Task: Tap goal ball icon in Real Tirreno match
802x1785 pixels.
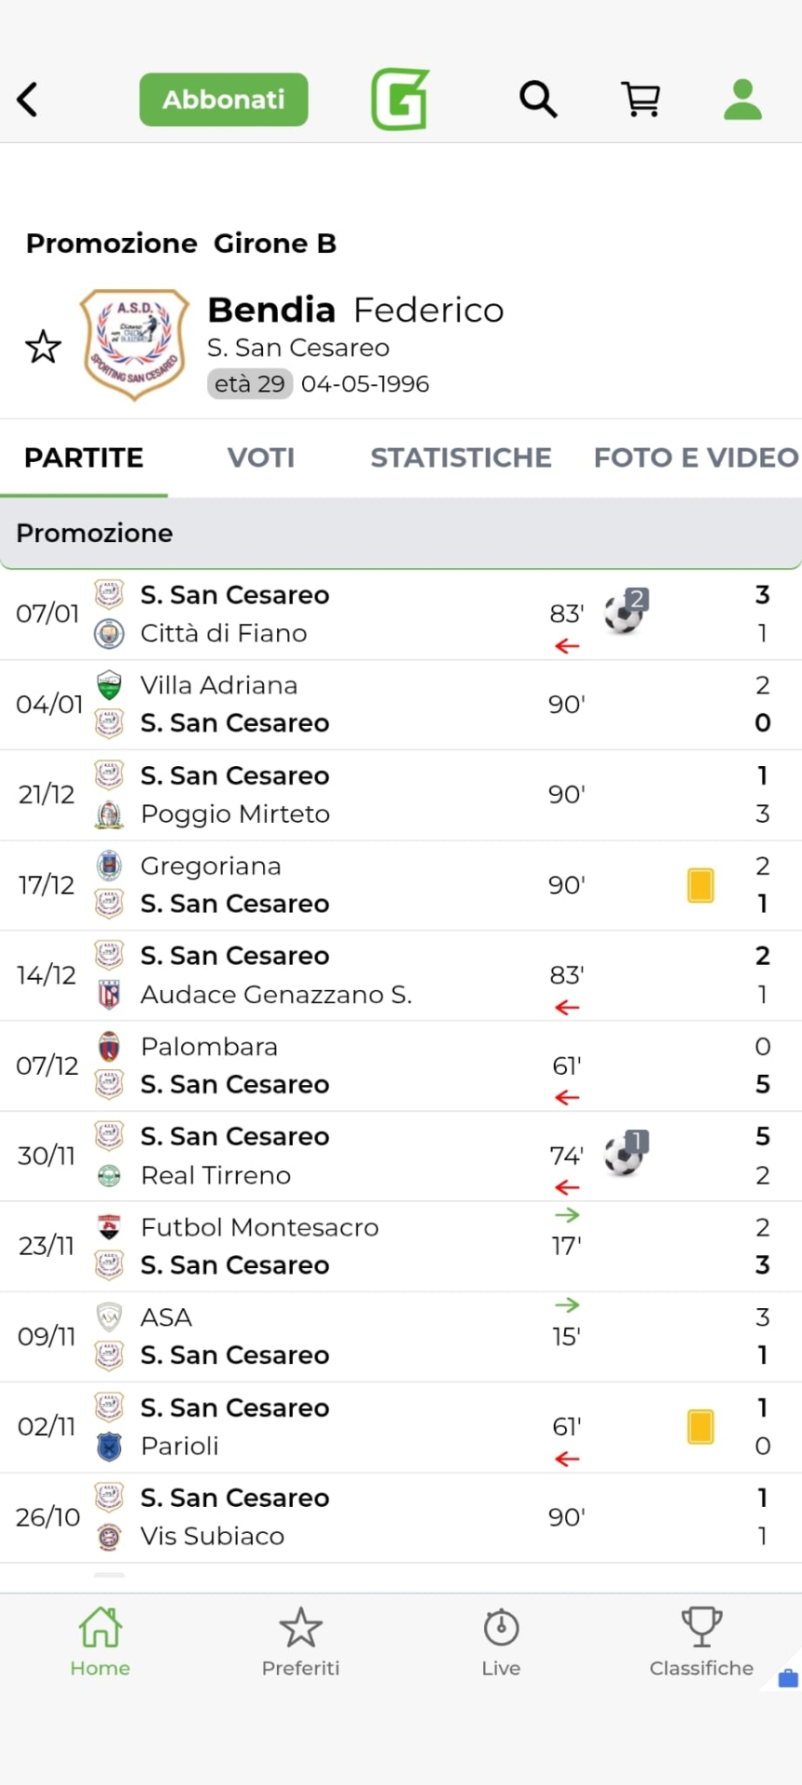Action: pyautogui.click(x=625, y=1156)
